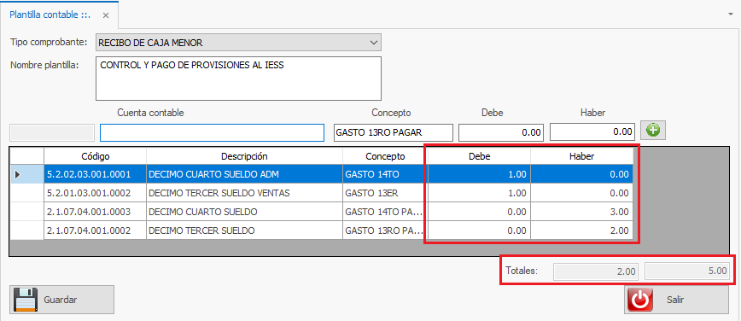The image size is (741, 321).
Task: Select cell 5.2.02.03.001.0001
Action: [95, 174]
